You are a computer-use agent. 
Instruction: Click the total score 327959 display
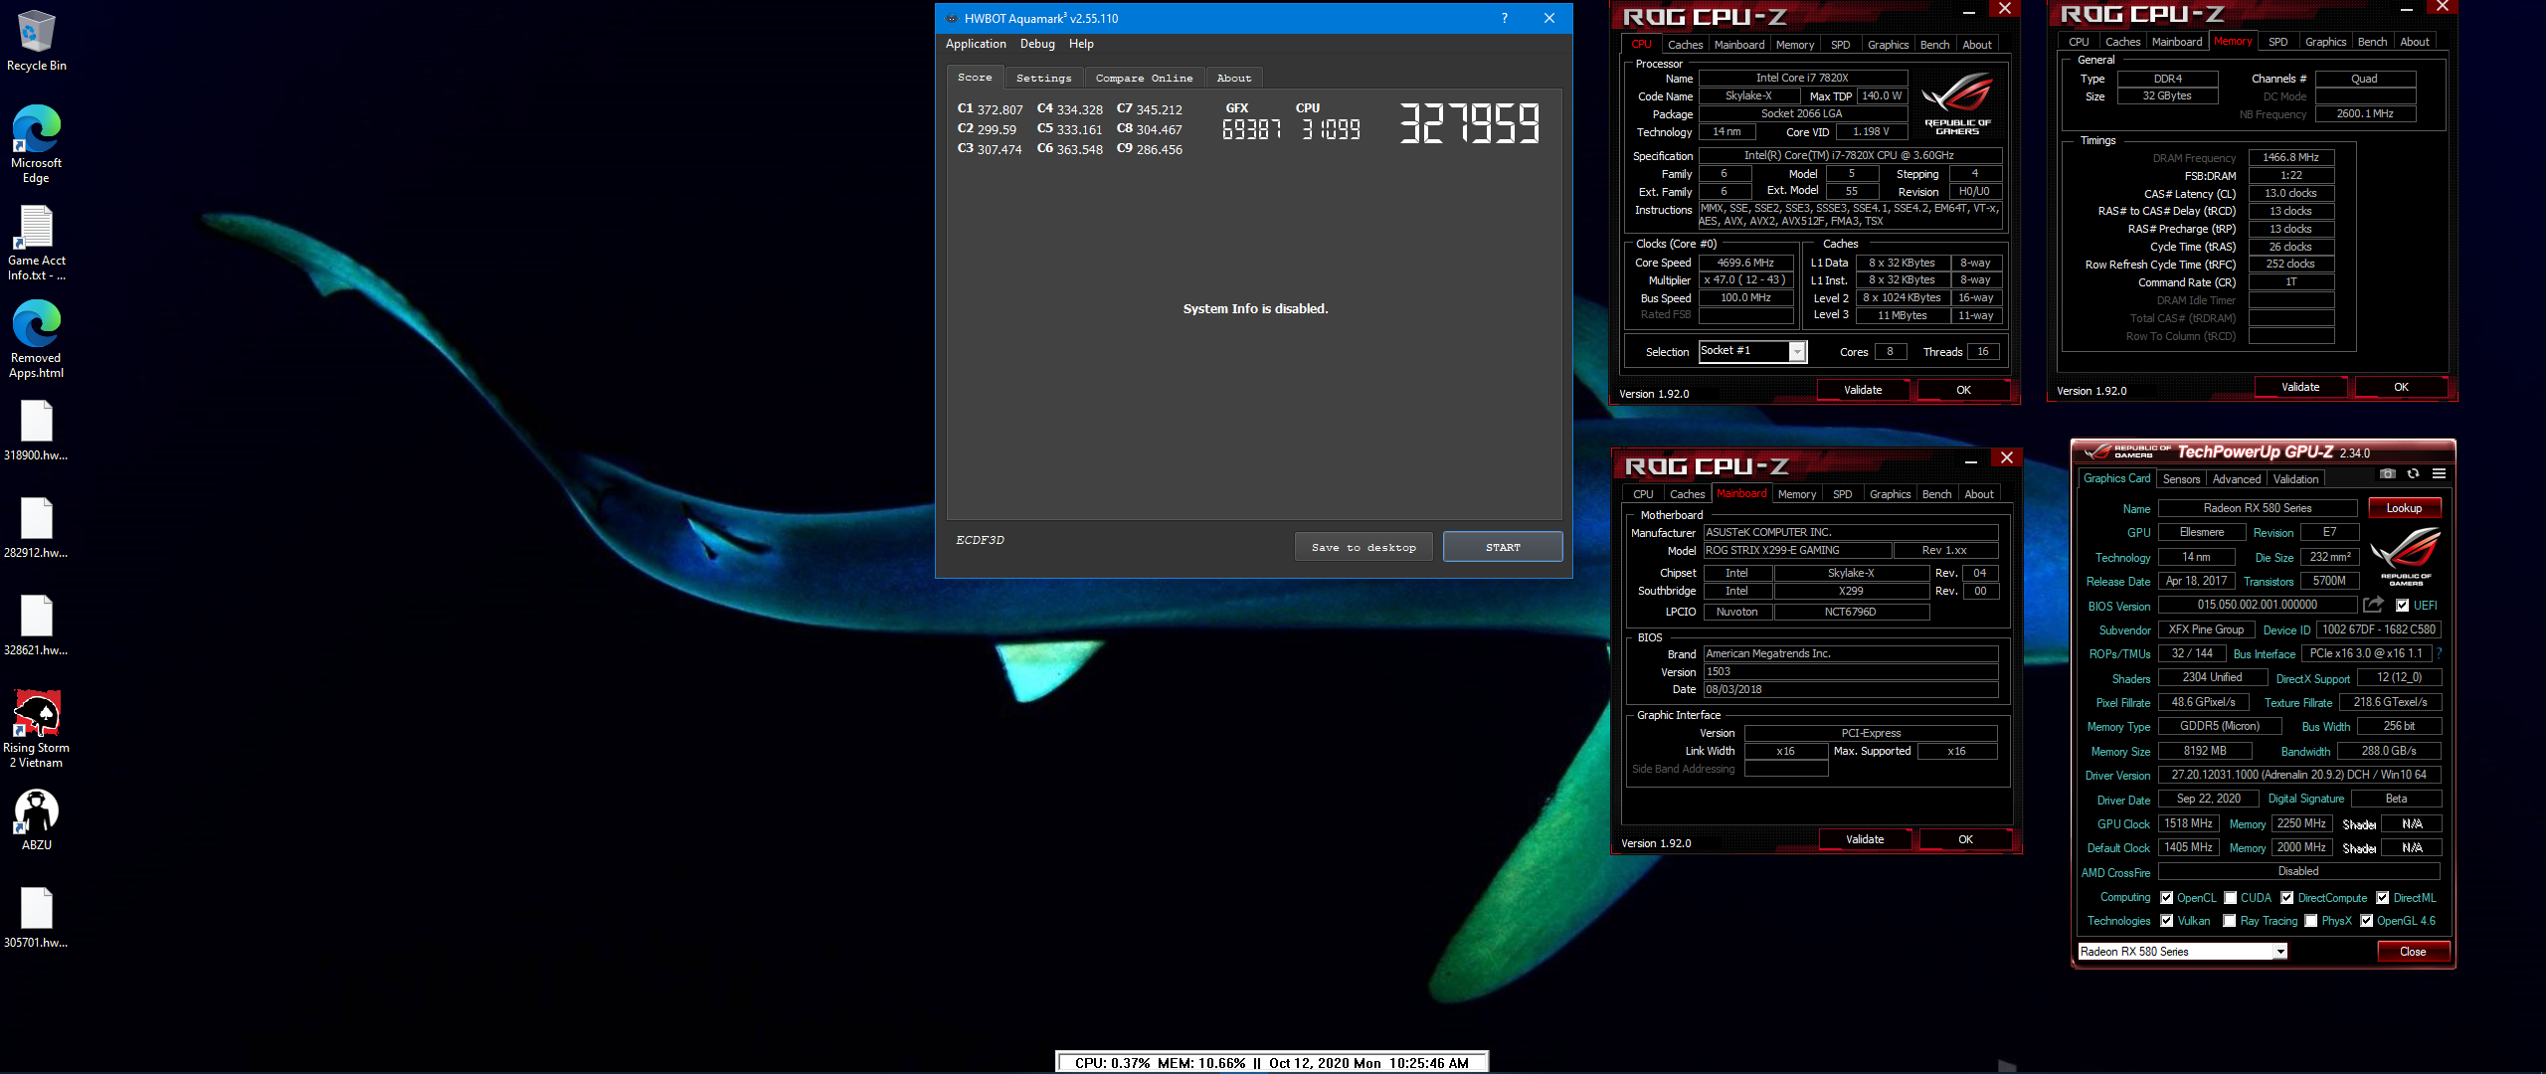click(x=1470, y=123)
